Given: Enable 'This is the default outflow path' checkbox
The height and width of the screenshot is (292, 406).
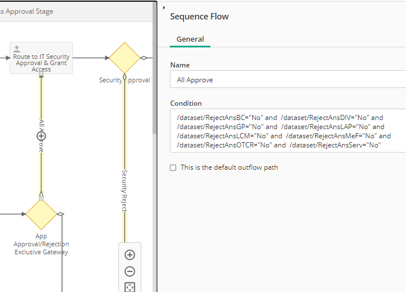Looking at the screenshot, I should 173,168.
